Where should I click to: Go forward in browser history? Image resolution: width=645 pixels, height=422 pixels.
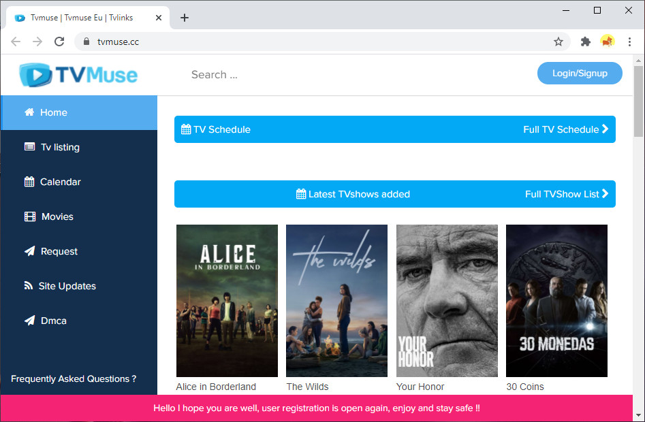click(x=37, y=42)
